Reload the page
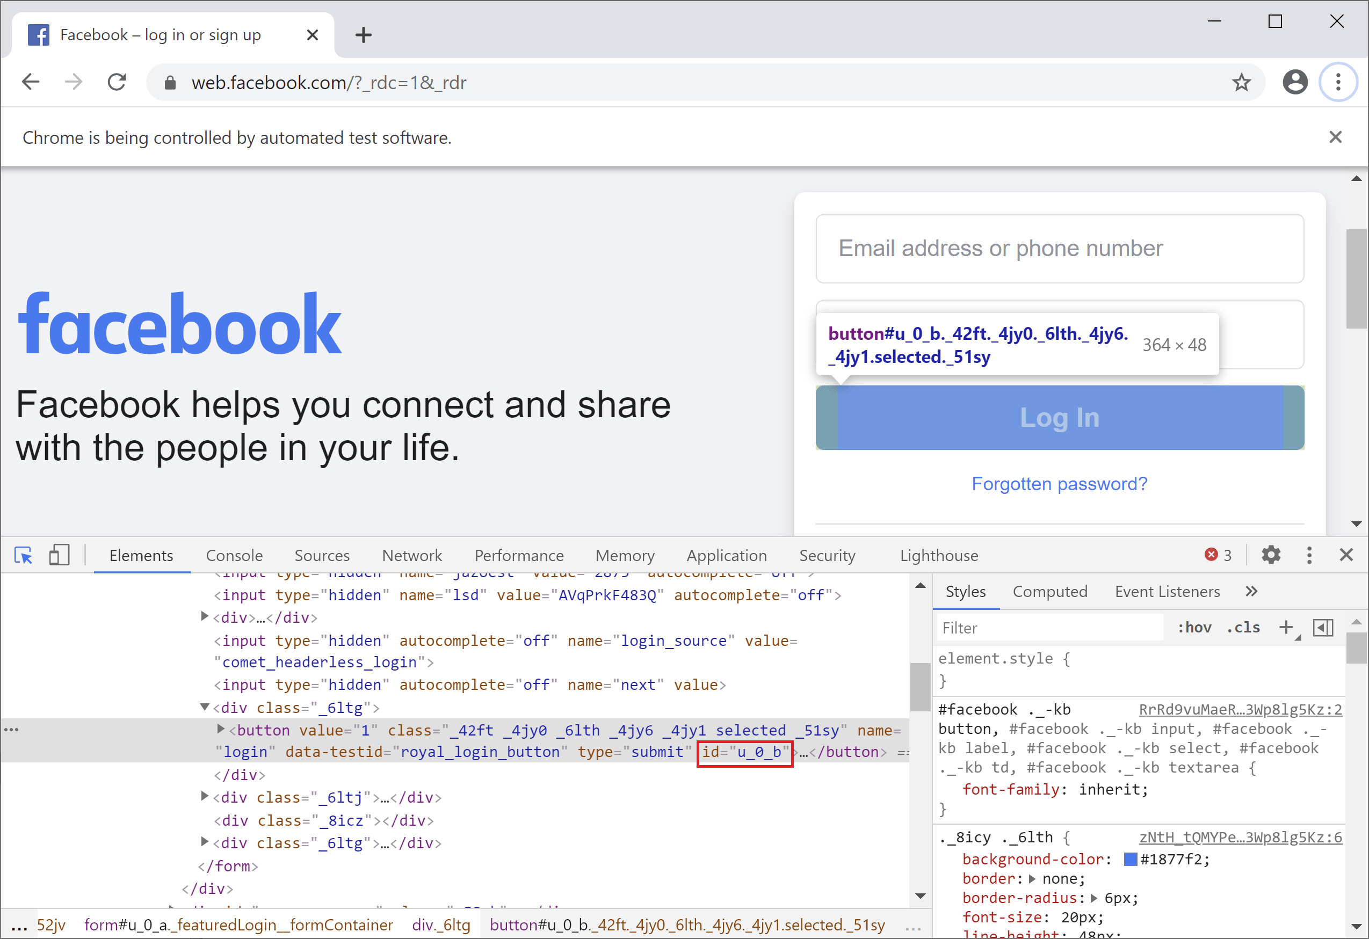The width and height of the screenshot is (1369, 939). coord(117,83)
